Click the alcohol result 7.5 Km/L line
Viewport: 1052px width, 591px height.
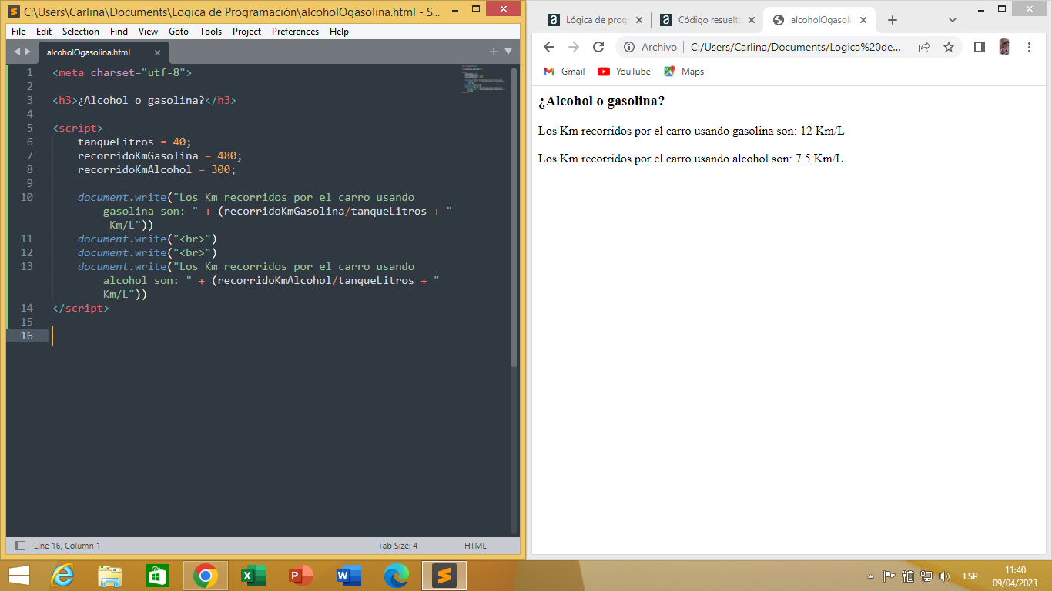tap(691, 159)
